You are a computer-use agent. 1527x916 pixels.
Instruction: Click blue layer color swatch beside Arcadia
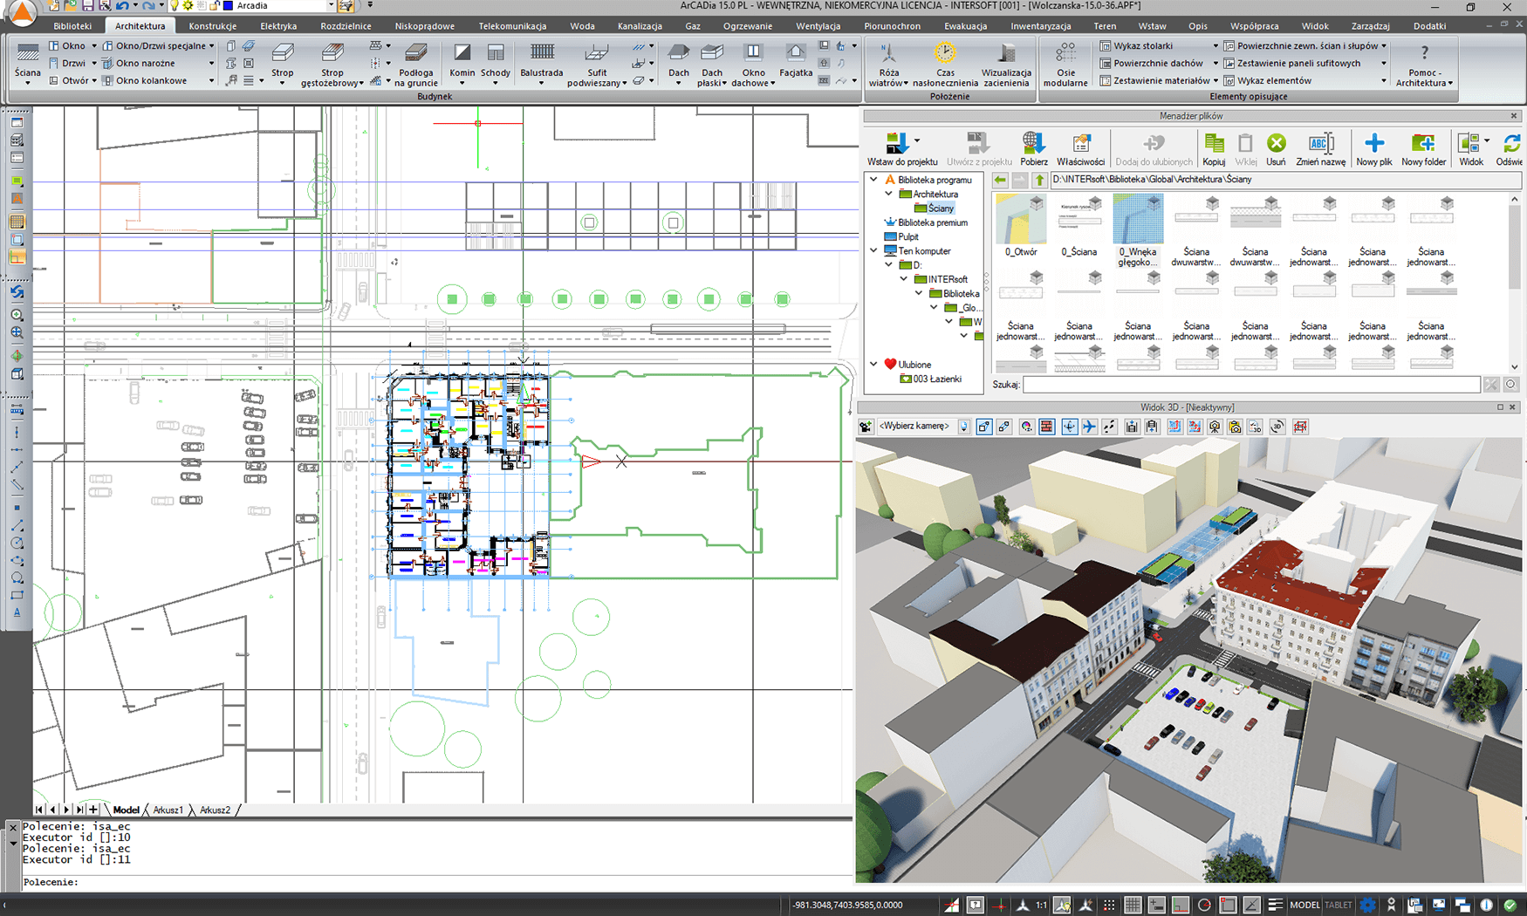coord(229,6)
